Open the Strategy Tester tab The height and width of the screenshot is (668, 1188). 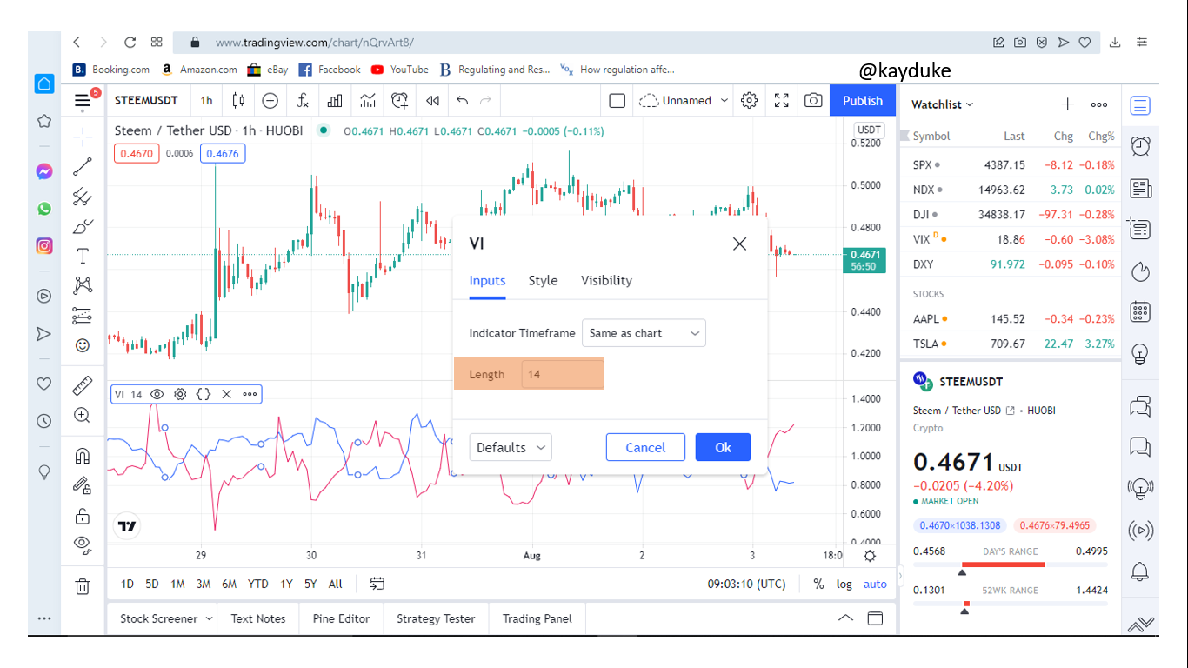436,618
